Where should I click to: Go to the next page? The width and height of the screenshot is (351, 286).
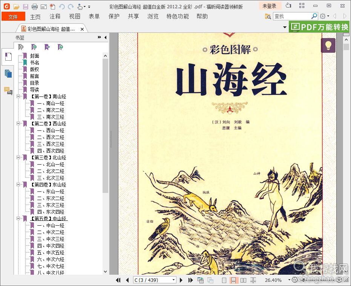[x=181, y=280]
